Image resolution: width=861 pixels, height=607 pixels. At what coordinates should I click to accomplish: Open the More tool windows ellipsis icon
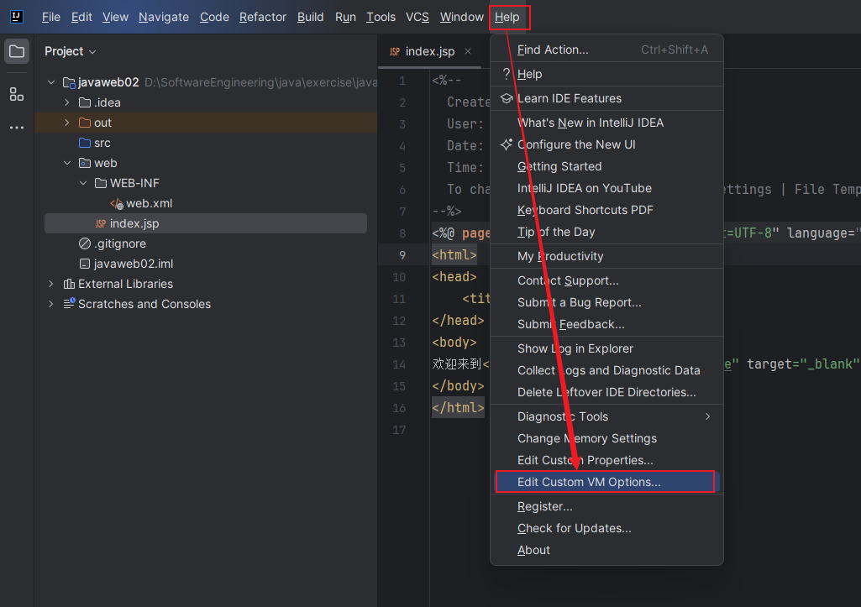[x=17, y=128]
